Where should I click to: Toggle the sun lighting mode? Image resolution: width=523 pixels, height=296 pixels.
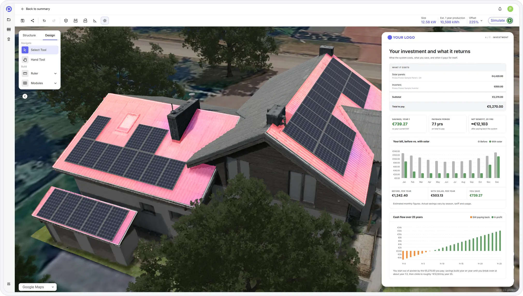coord(105,21)
